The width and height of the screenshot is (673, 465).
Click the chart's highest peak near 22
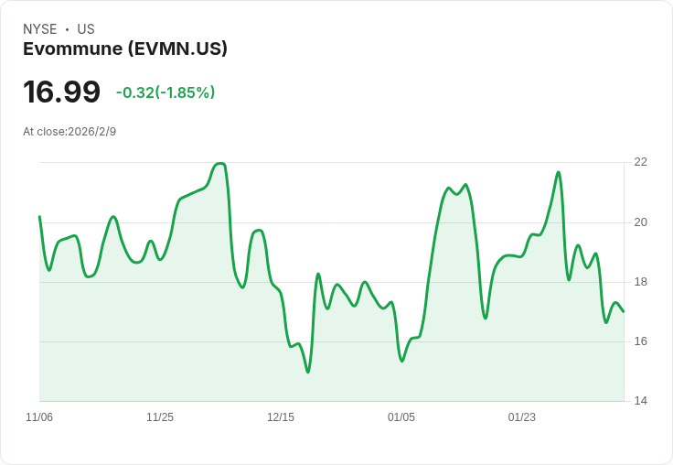220,164
